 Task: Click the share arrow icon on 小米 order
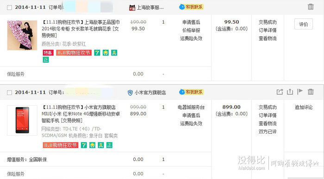(x=280, y=92)
